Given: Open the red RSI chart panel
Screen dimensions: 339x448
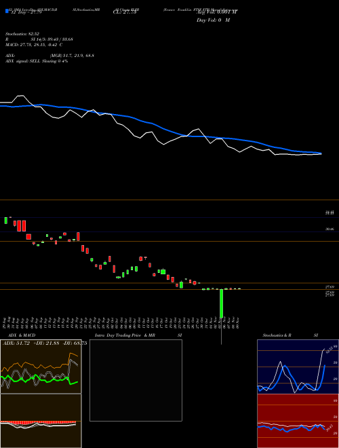Looking at the screenshot, I should pyautogui.click(x=298, y=421).
